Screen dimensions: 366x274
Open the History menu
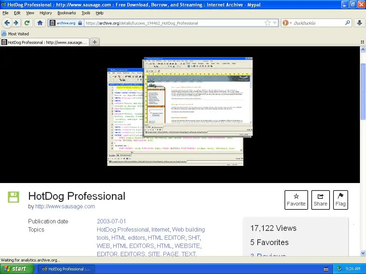(45, 13)
